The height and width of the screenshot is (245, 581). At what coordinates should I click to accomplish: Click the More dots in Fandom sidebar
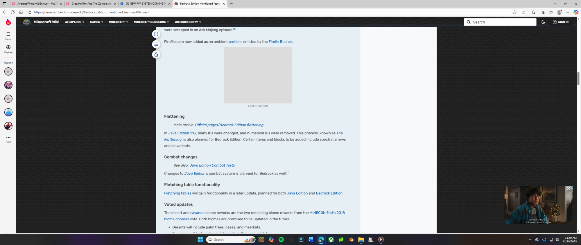pyautogui.click(x=8, y=139)
